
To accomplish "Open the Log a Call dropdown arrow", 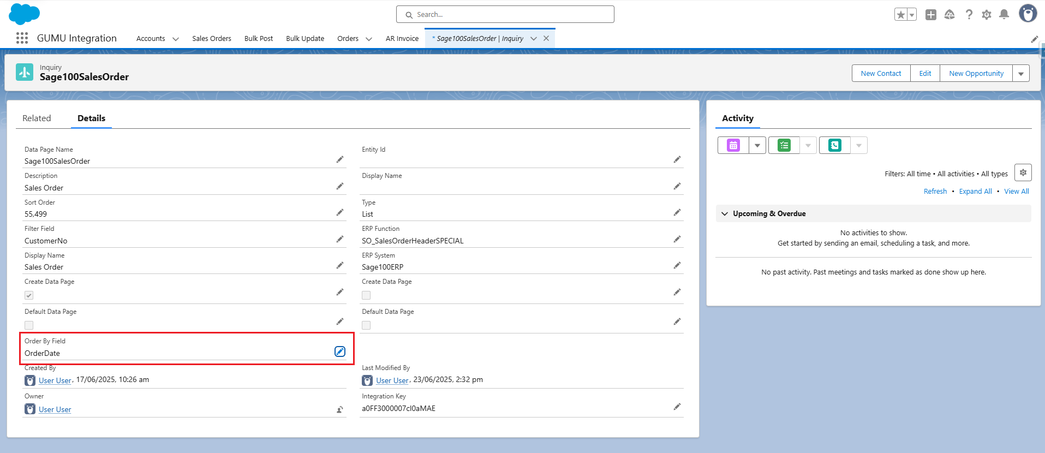I will click(859, 145).
